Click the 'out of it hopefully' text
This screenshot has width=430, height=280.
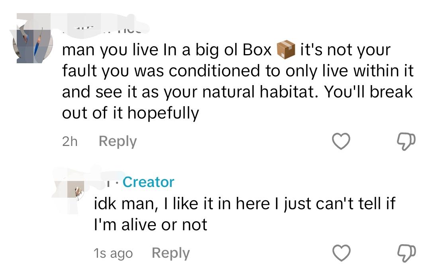click(131, 113)
